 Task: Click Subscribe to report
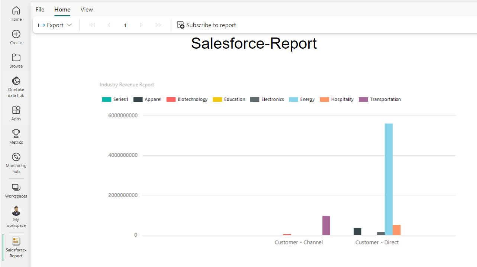click(x=206, y=25)
